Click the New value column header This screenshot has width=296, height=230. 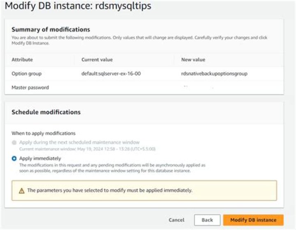193,60
